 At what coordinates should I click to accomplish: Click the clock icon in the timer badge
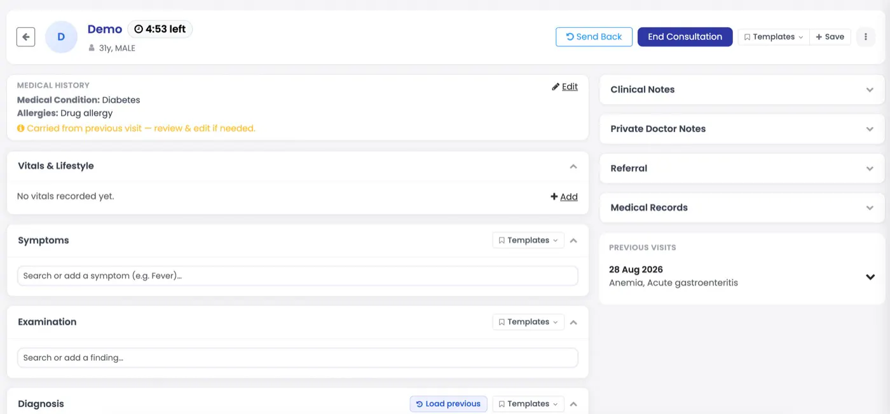[x=139, y=29]
